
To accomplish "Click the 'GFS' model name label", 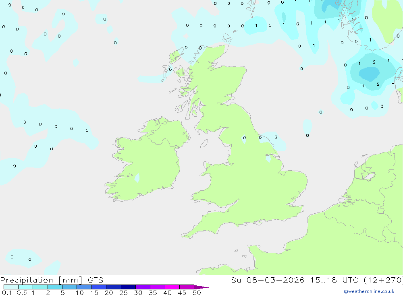I will (96, 280).
